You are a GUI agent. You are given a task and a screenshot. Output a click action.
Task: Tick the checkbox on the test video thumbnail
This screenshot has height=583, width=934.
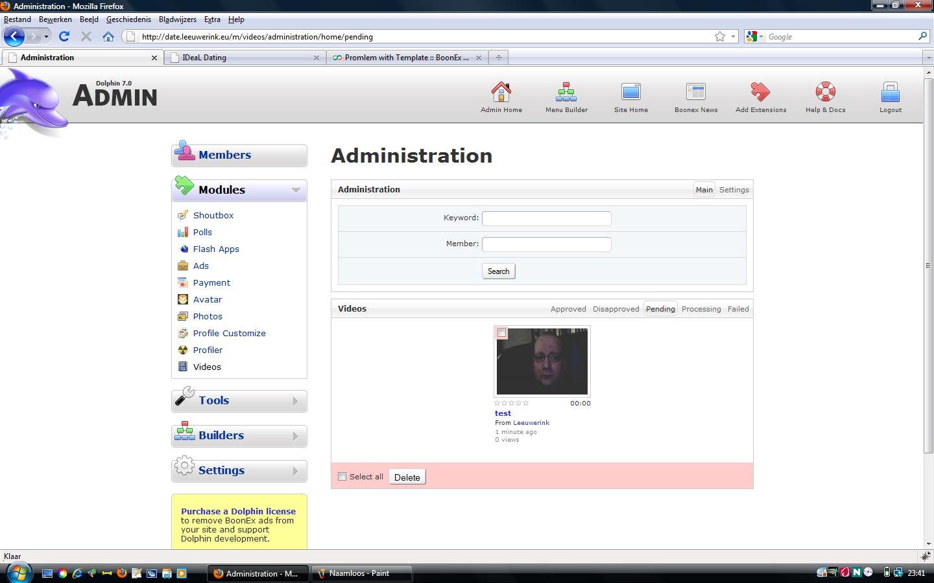pos(501,333)
